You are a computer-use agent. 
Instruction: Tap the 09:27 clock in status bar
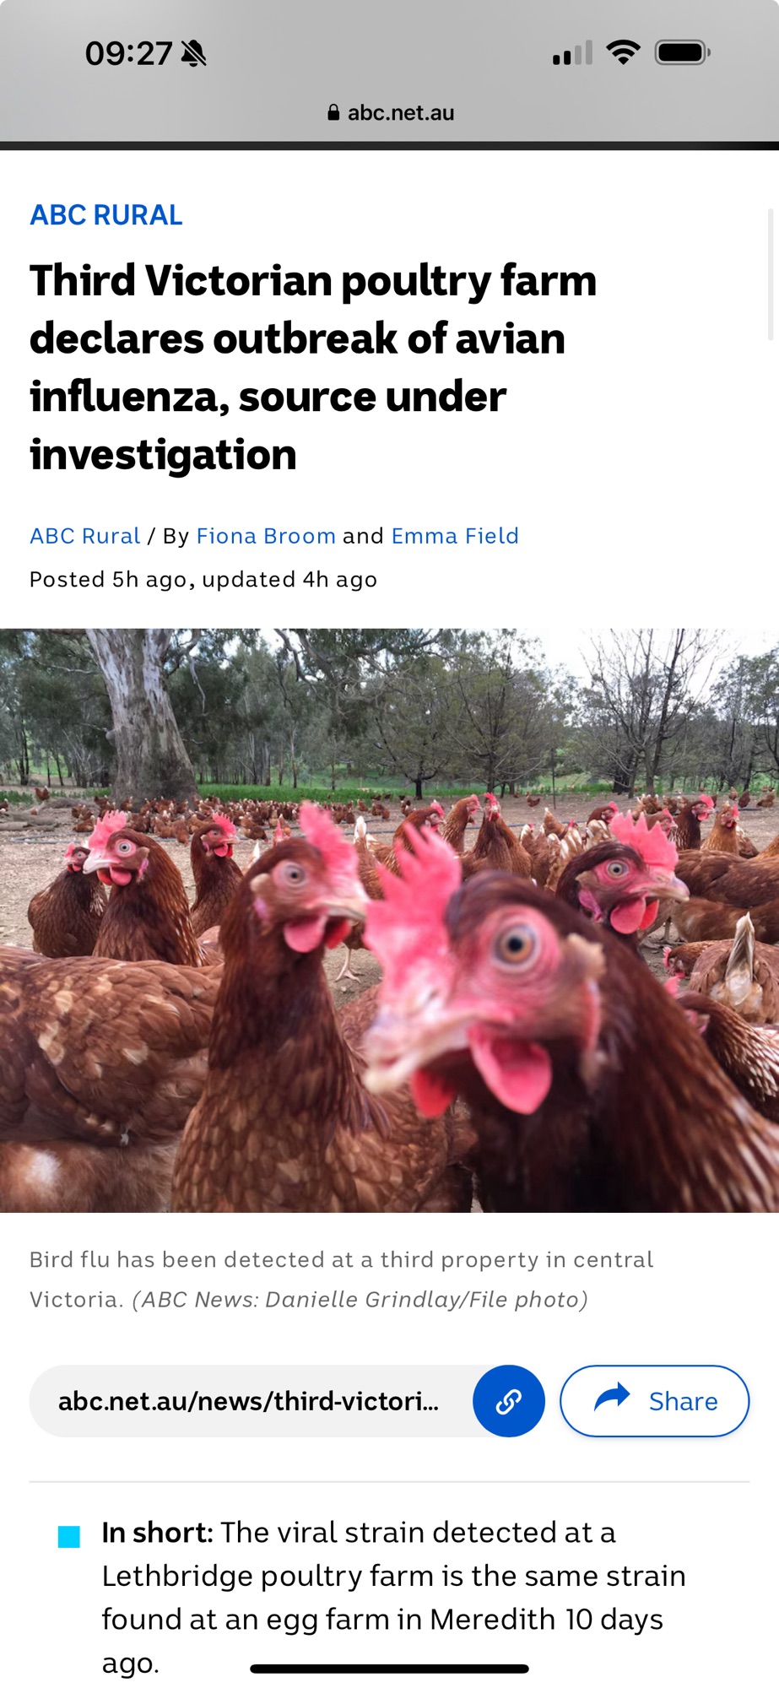click(128, 54)
